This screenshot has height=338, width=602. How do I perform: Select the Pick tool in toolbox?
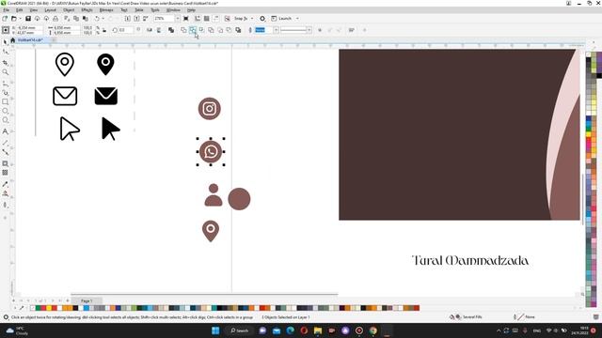point(6,41)
